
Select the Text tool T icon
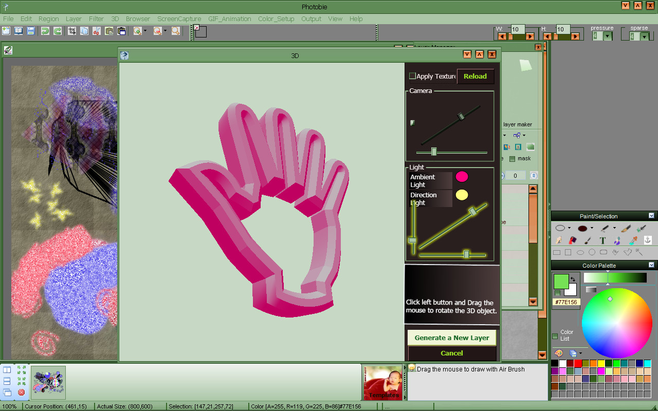tap(602, 240)
